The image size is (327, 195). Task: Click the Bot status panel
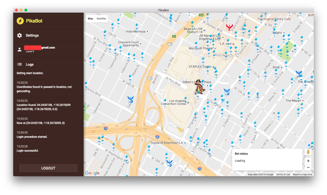point(267,160)
